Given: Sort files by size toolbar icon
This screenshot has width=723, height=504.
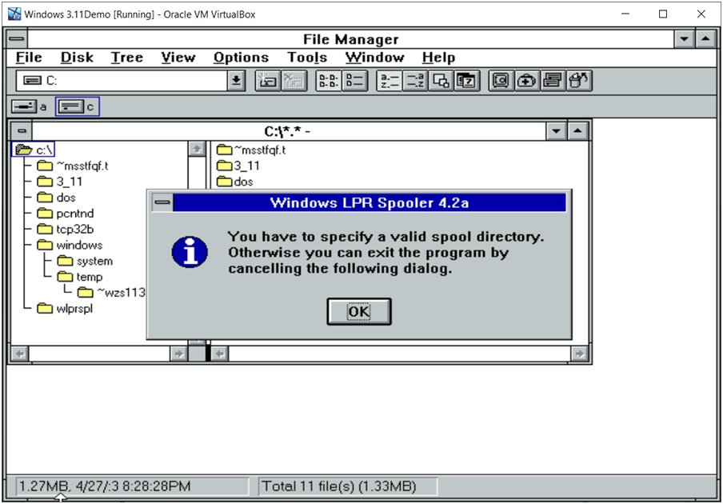Looking at the screenshot, I should click(x=441, y=81).
